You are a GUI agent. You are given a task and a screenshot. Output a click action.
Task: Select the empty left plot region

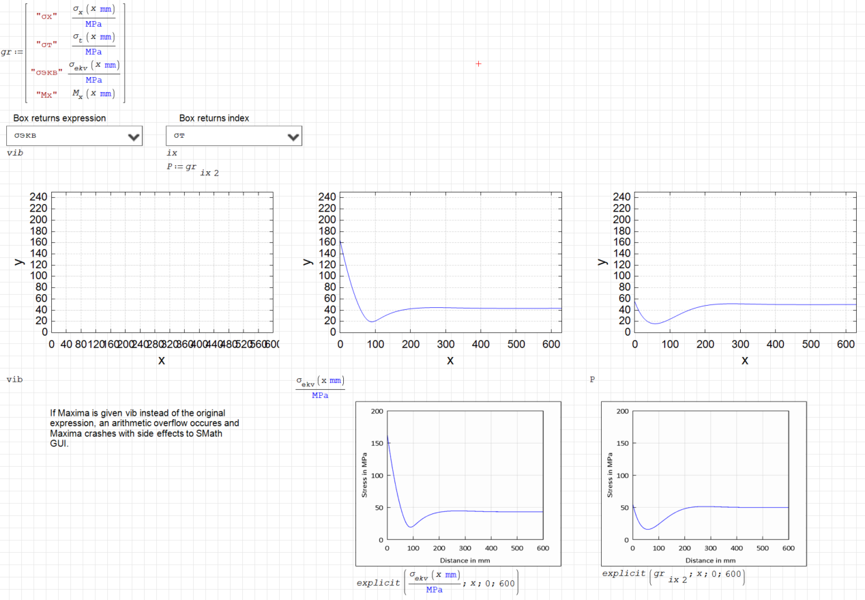pos(162,263)
